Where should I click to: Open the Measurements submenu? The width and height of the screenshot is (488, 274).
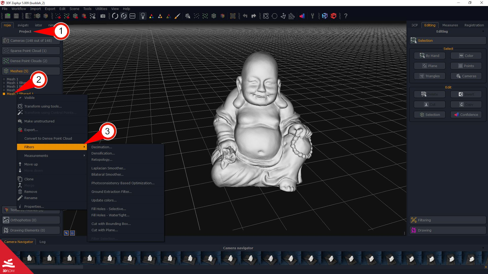click(36, 156)
